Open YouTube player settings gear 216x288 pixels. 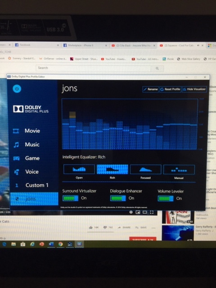point(131,212)
